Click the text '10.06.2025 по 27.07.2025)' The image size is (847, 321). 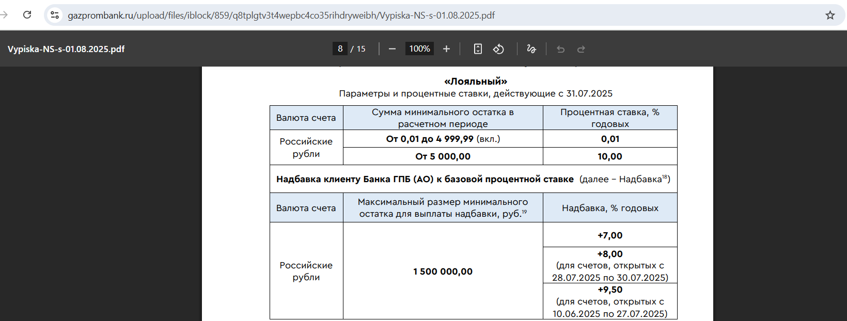pyautogui.click(x=610, y=314)
